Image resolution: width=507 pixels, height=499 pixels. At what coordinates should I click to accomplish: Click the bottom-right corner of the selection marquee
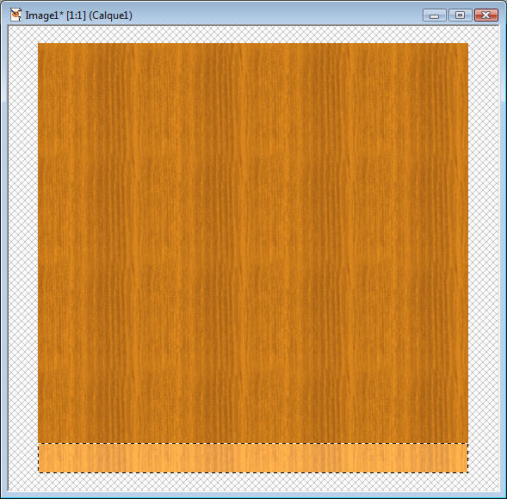coord(468,472)
